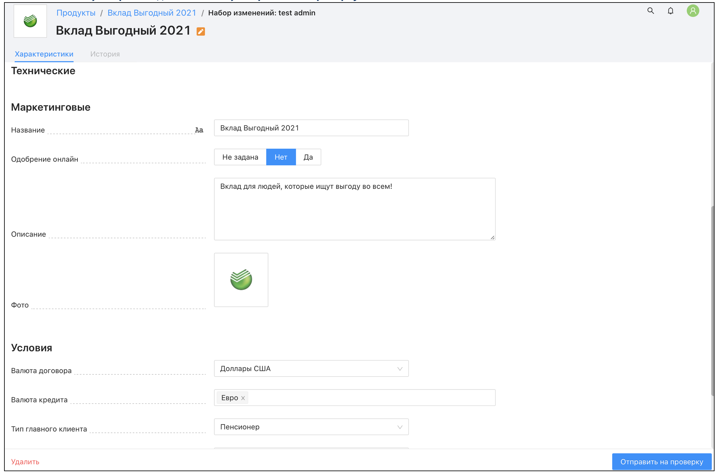Click the Удалить link
This screenshot has width=718, height=474.
(25, 461)
